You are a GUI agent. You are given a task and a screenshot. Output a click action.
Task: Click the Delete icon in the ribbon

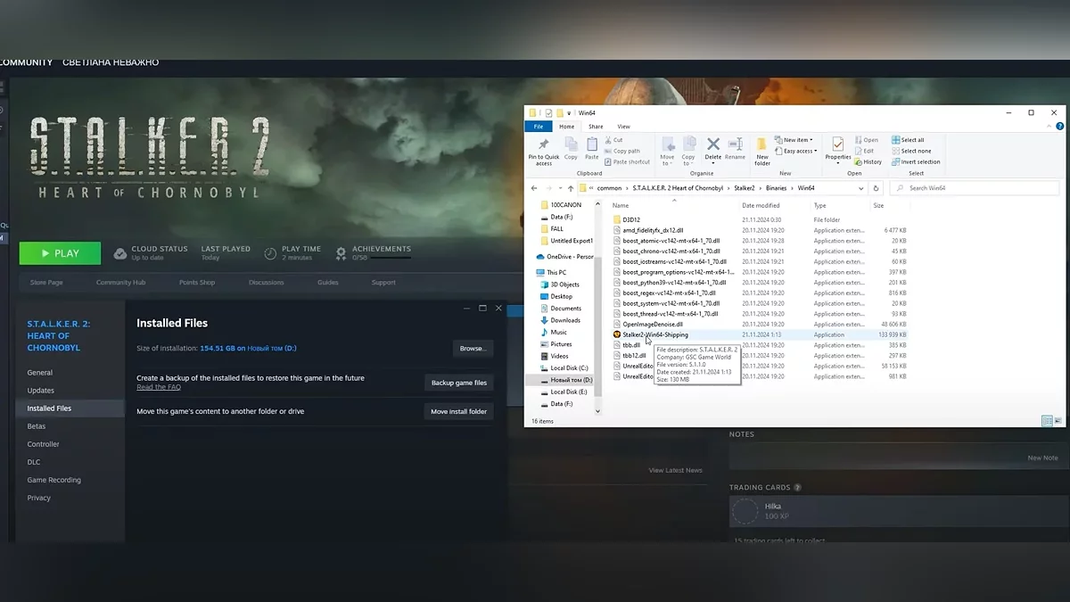pyautogui.click(x=712, y=144)
